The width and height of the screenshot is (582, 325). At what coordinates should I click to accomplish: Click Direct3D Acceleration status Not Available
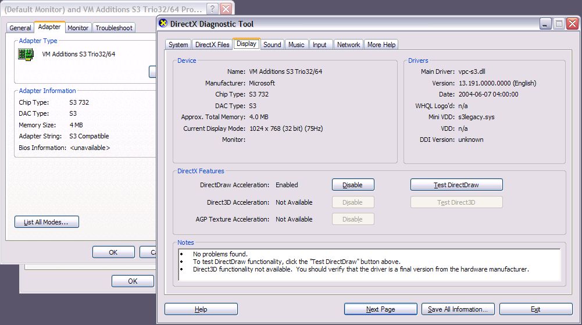(294, 202)
